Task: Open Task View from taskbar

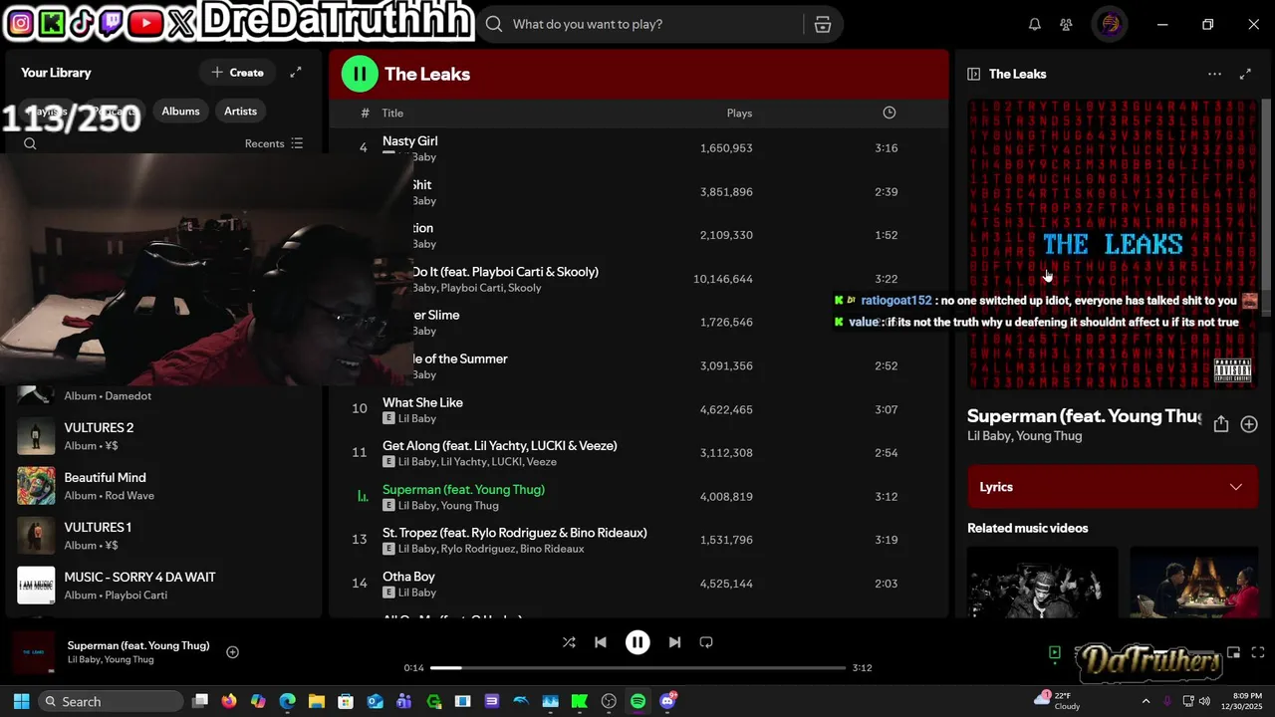Action: click(200, 701)
